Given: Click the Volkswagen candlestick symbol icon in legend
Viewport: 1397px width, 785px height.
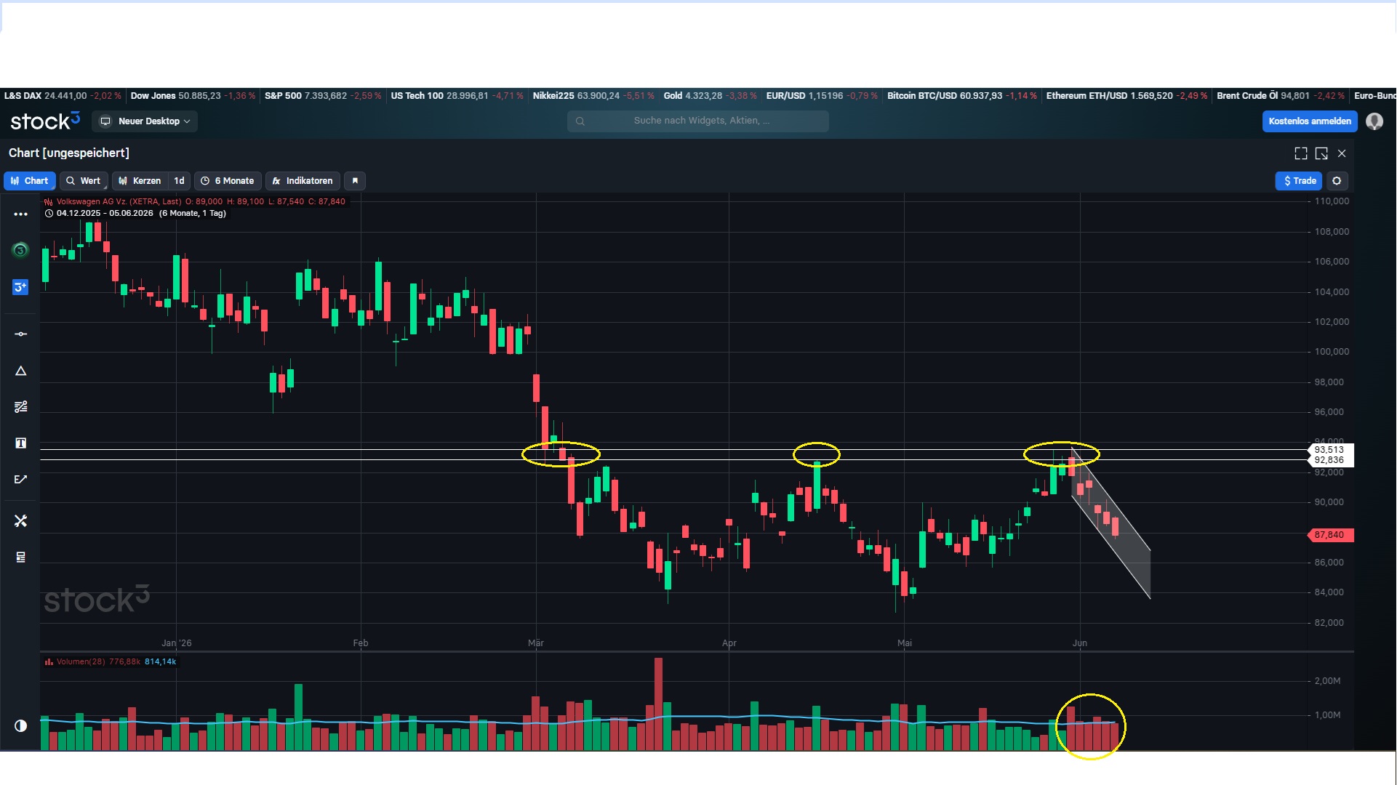Looking at the screenshot, I should click(x=49, y=202).
